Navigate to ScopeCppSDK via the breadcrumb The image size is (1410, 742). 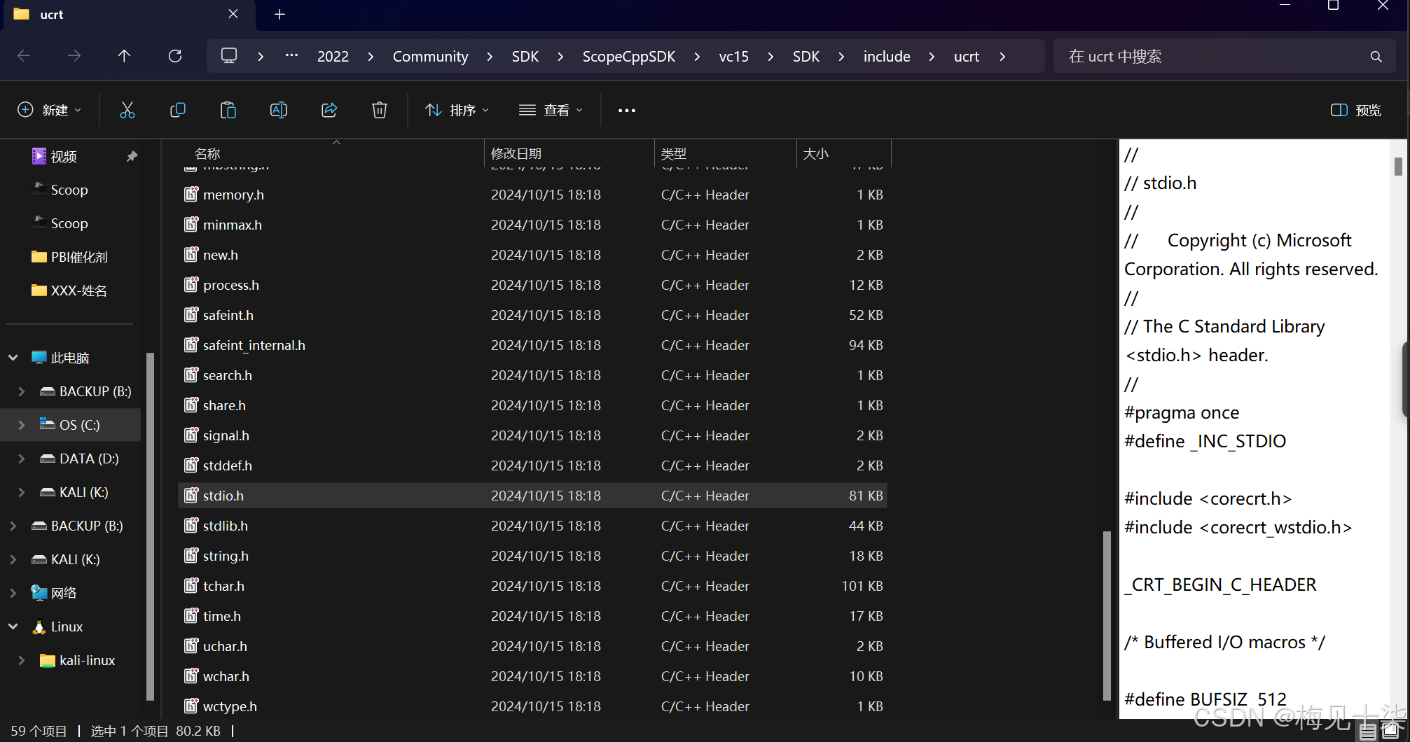click(x=628, y=56)
